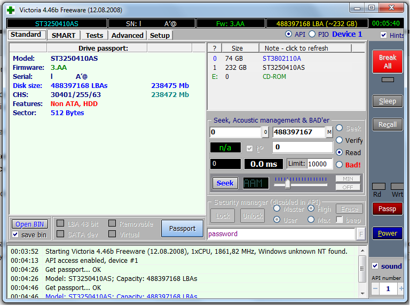Click the API number value field
This screenshot has width=410, height=306.
coord(388,288)
